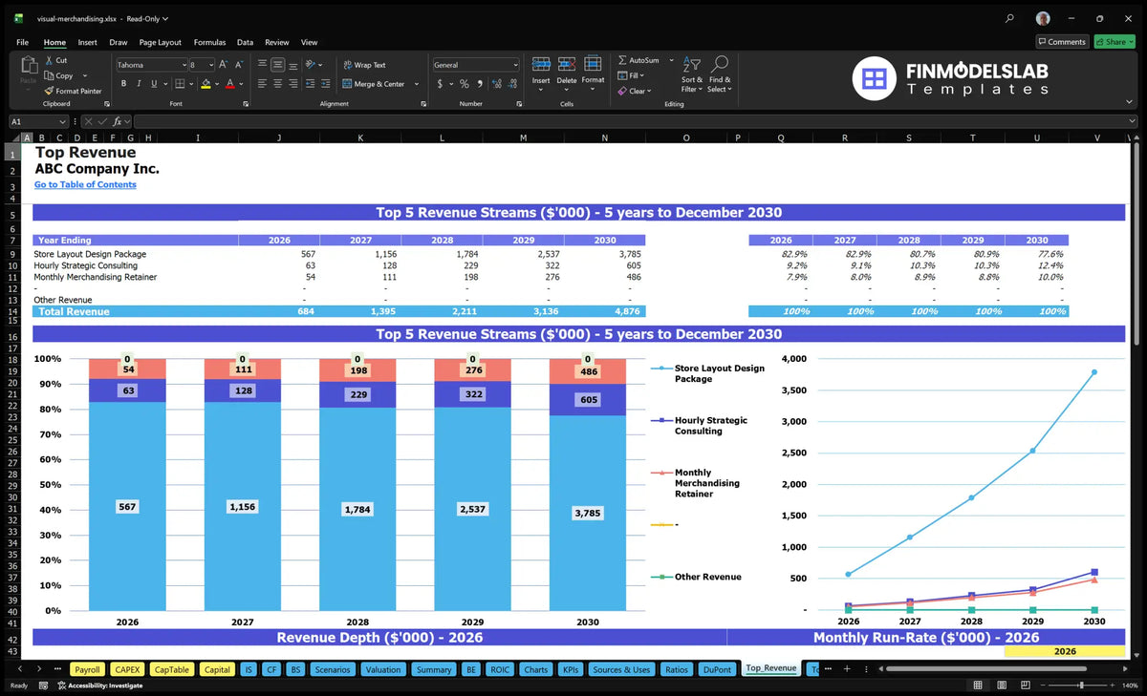Open the Find & Select menu
This screenshot has height=696, width=1147.
(x=720, y=73)
